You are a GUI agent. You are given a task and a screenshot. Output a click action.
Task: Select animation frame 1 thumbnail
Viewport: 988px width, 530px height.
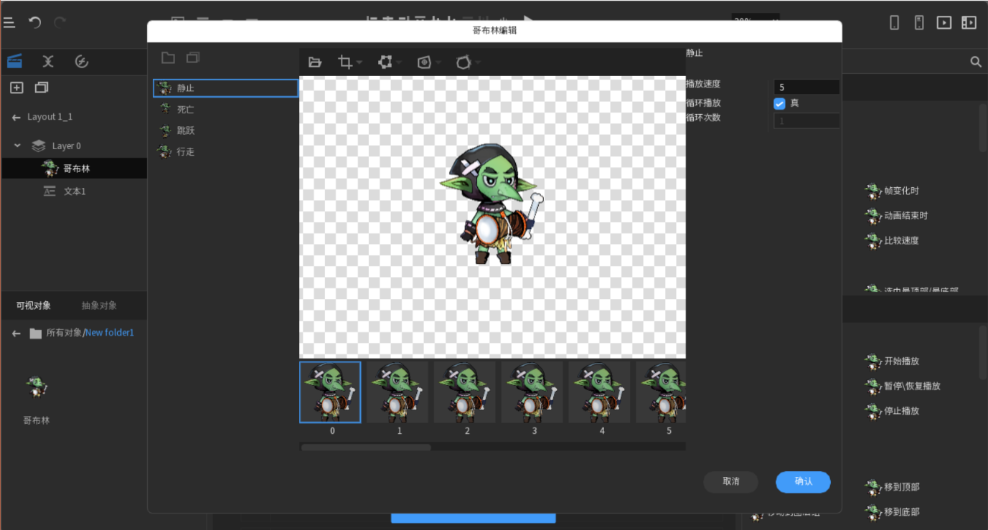[397, 392]
